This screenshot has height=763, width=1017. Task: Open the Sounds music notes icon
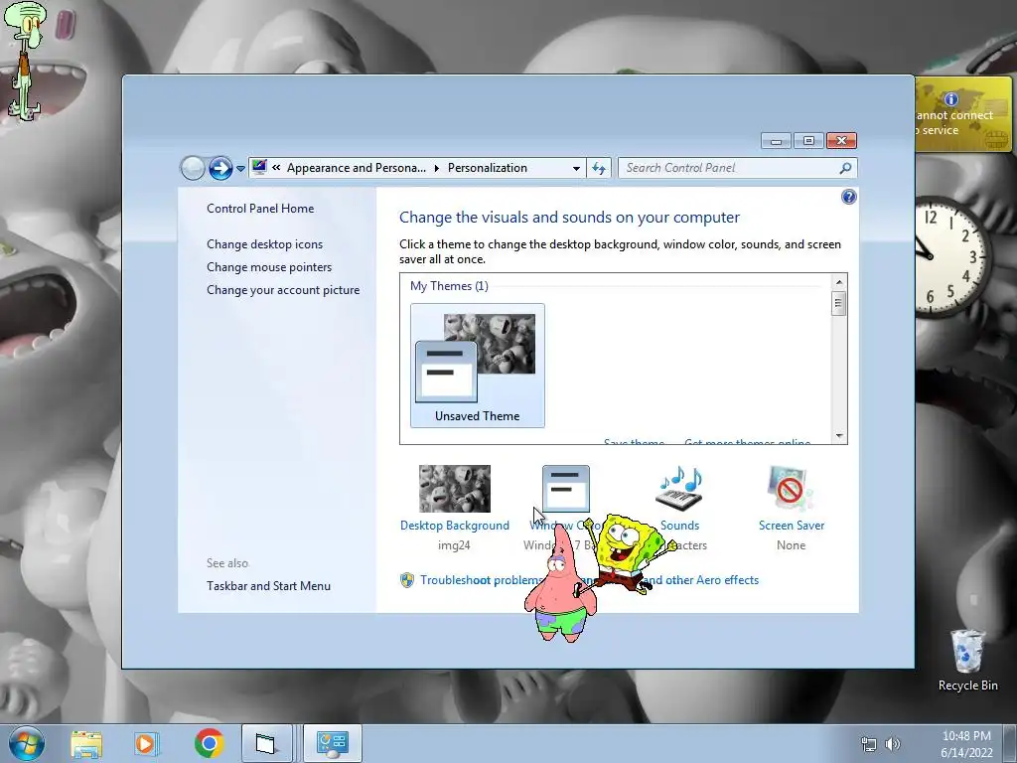click(x=679, y=489)
